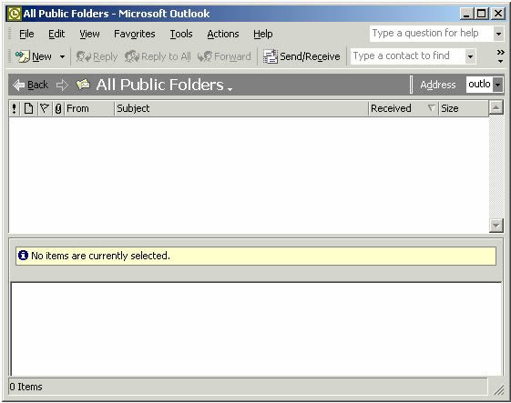This screenshot has height=403, width=511.
Task: Click Reply to All in toolbar
Action: (x=158, y=56)
